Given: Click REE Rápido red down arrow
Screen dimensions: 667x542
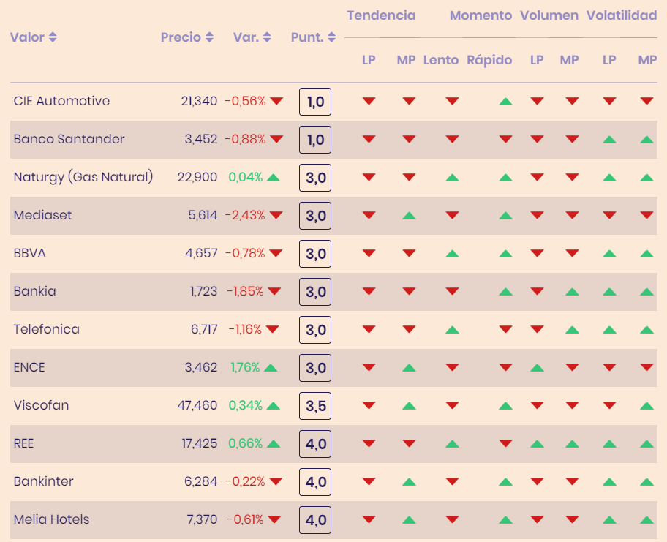Looking at the screenshot, I should click(505, 443).
